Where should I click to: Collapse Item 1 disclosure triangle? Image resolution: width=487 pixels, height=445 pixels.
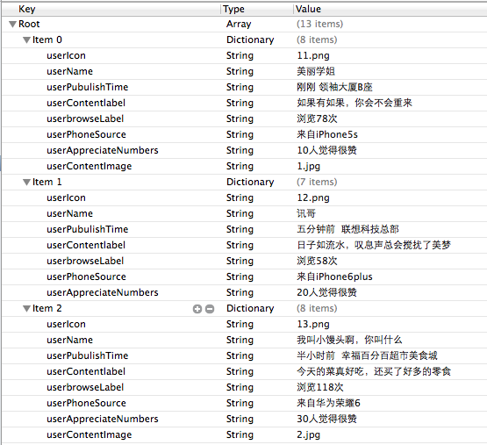(26, 182)
